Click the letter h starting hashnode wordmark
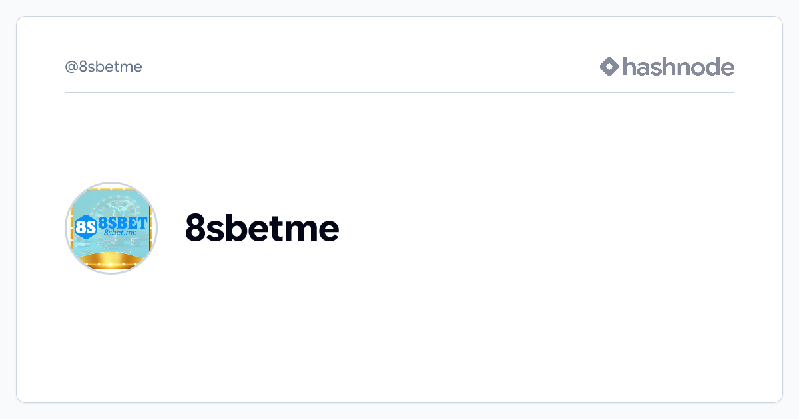 [x=629, y=67]
